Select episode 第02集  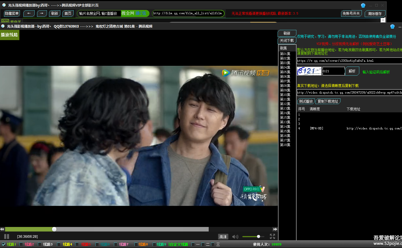(x=285, y=58)
